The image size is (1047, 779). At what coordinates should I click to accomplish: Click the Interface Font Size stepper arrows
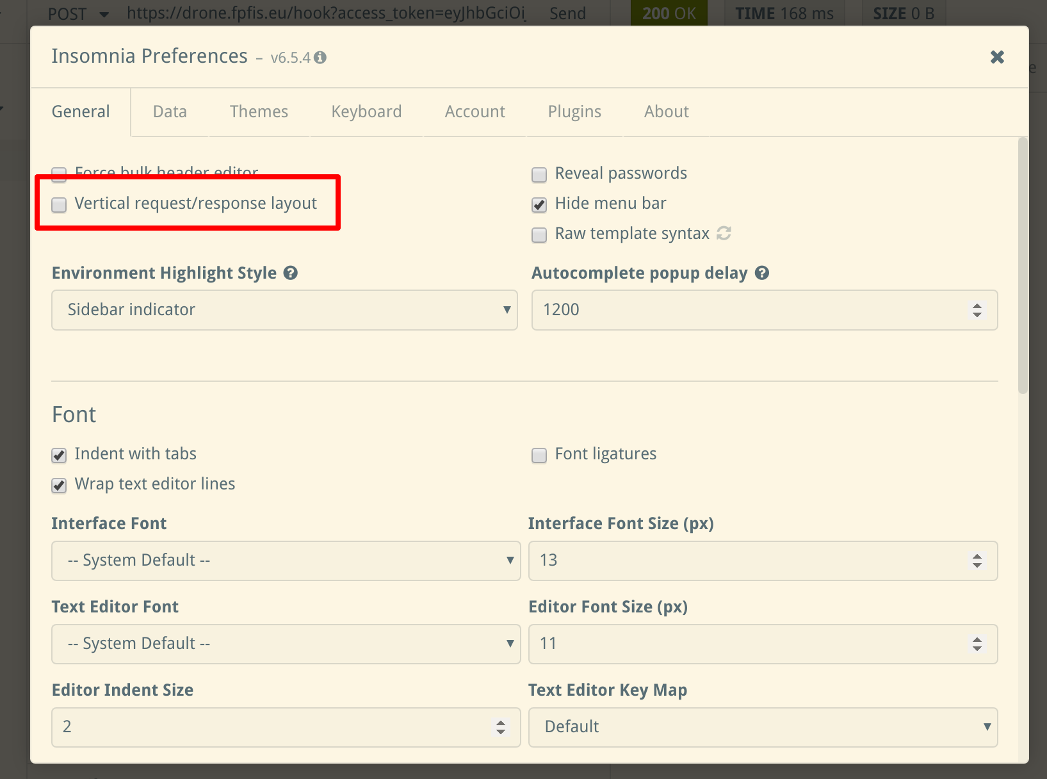pyautogui.click(x=977, y=561)
